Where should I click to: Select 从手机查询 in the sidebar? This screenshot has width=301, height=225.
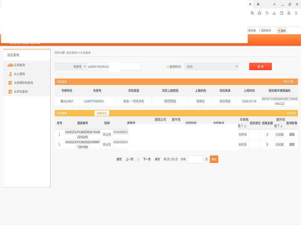tap(21, 91)
